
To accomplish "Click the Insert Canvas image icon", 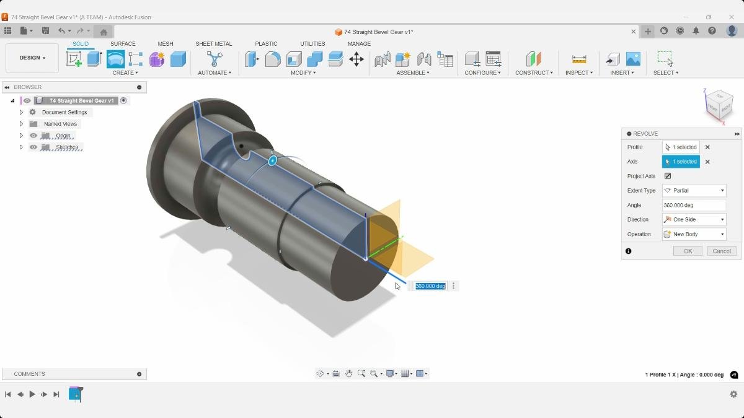I will pyautogui.click(x=633, y=59).
